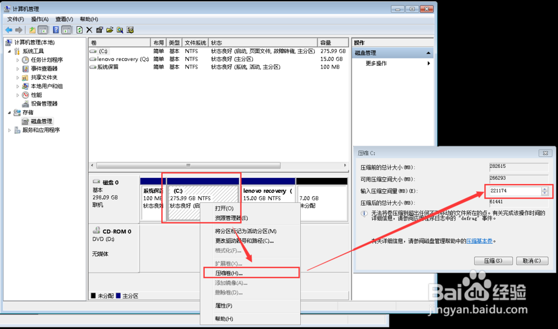Image resolution: width=558 pixels, height=329 pixels.
Task: Sort by the 容量 column header
Action: (x=333, y=43)
